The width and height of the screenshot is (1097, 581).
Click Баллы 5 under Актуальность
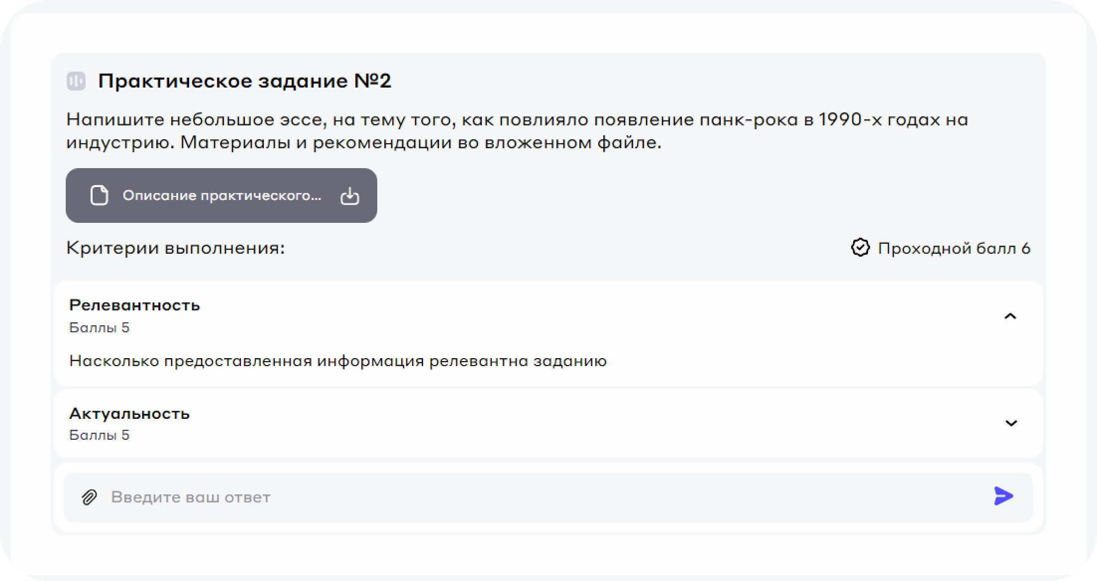click(99, 435)
